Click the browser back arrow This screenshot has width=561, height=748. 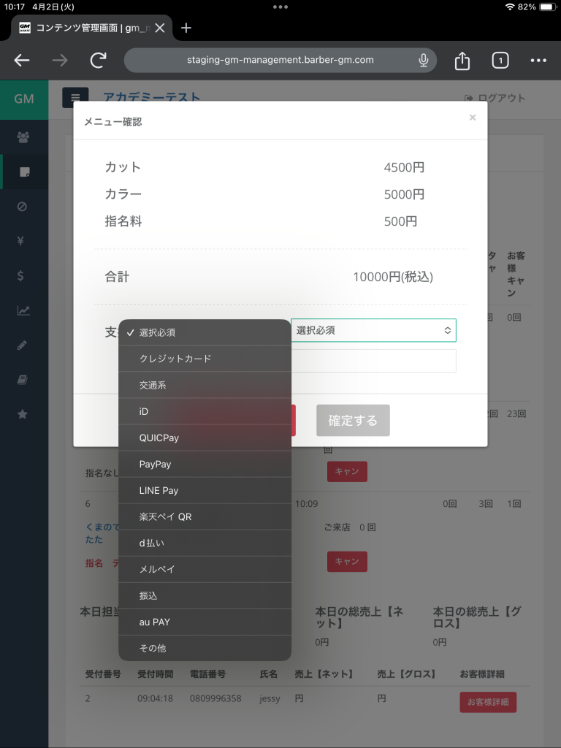[x=23, y=61]
